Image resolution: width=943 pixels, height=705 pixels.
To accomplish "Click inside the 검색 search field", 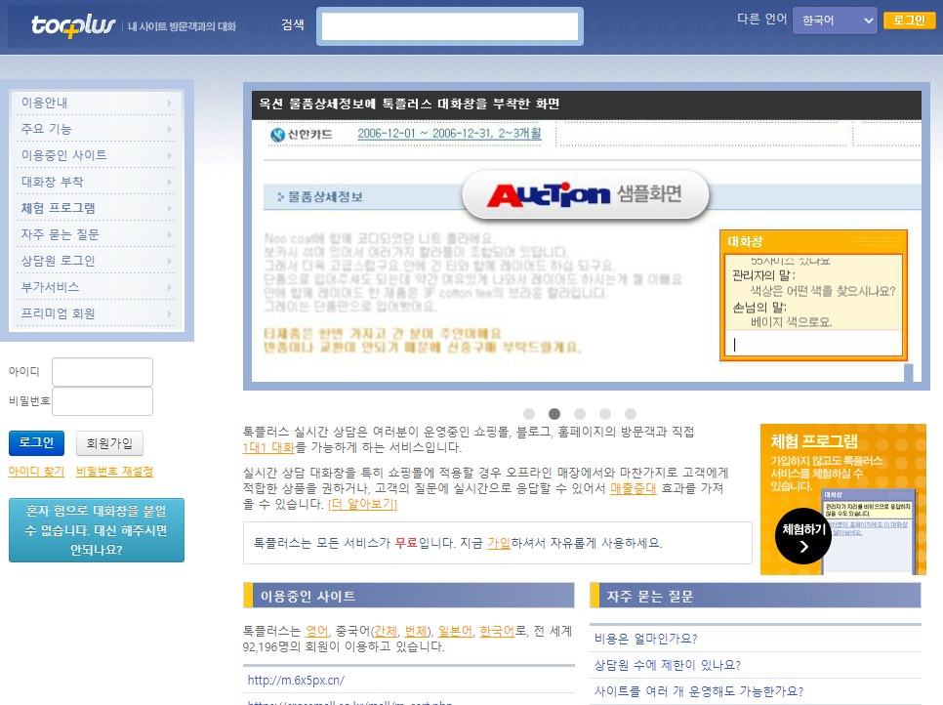I will 449,25.
